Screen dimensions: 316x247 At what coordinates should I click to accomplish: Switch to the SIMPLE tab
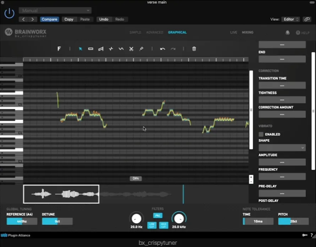click(x=135, y=32)
